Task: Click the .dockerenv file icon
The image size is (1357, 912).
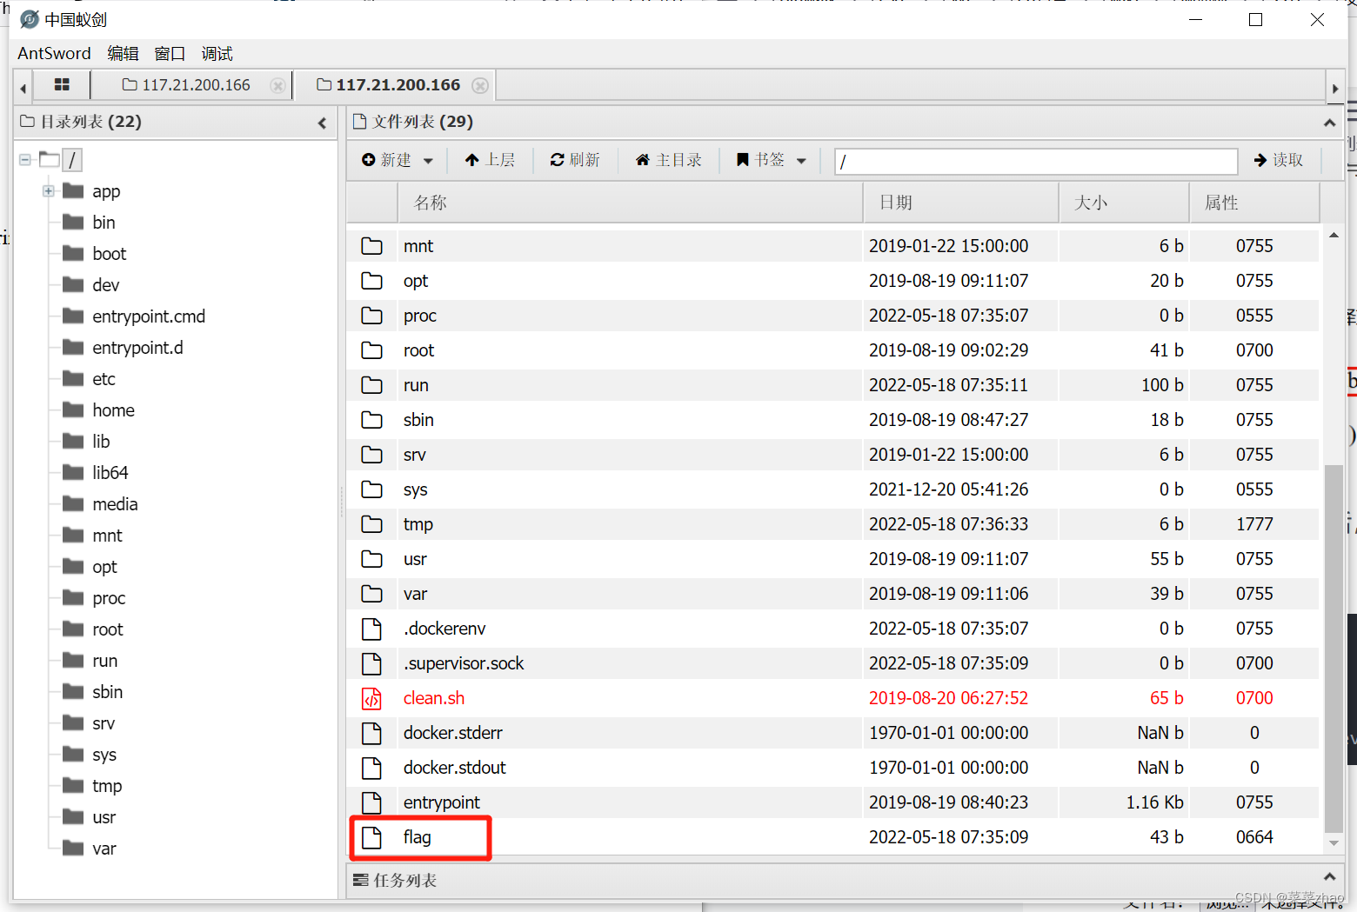Action: click(371, 629)
